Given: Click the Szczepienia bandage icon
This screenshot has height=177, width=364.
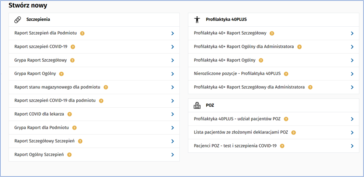Looking at the screenshot, I should (17, 20).
